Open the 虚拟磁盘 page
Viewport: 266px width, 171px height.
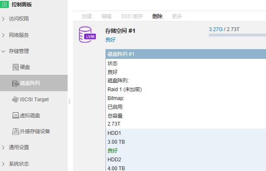coord(30,116)
